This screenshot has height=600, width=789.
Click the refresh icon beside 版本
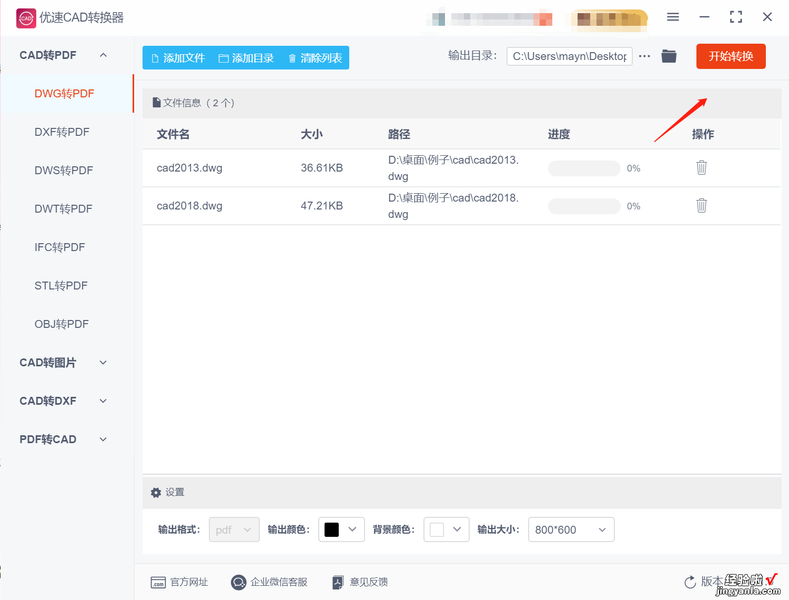pyautogui.click(x=690, y=582)
